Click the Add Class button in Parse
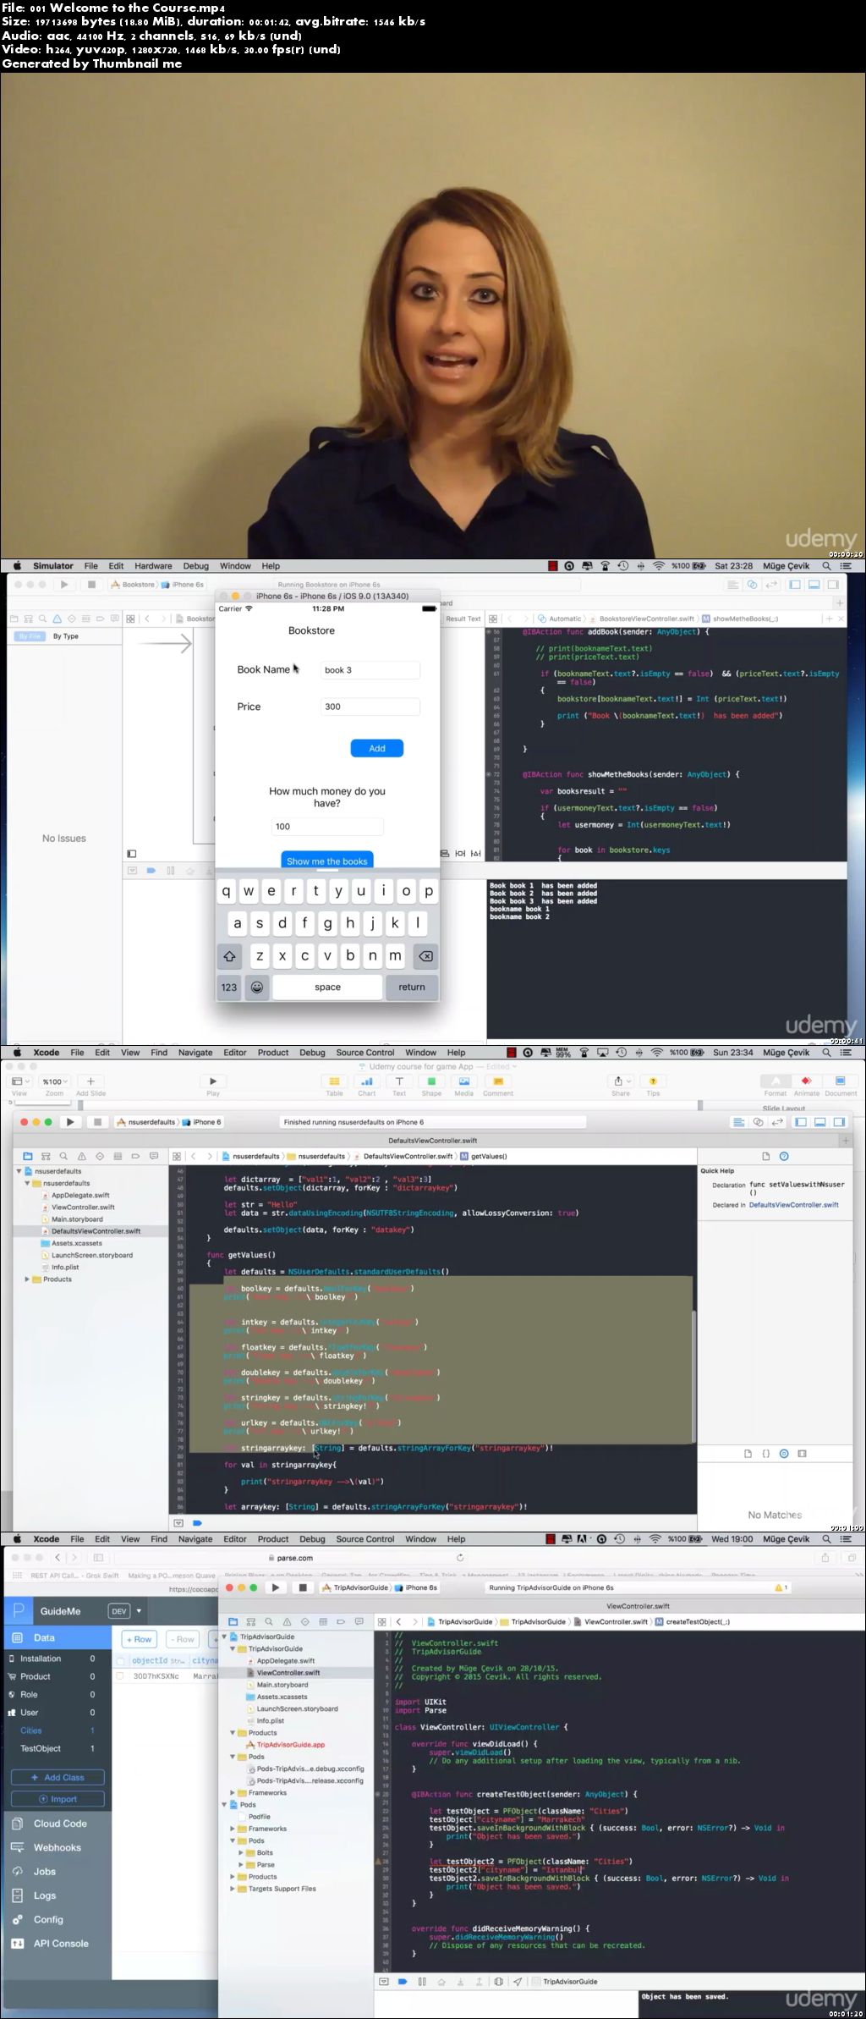The width and height of the screenshot is (866, 2019). tap(58, 1777)
